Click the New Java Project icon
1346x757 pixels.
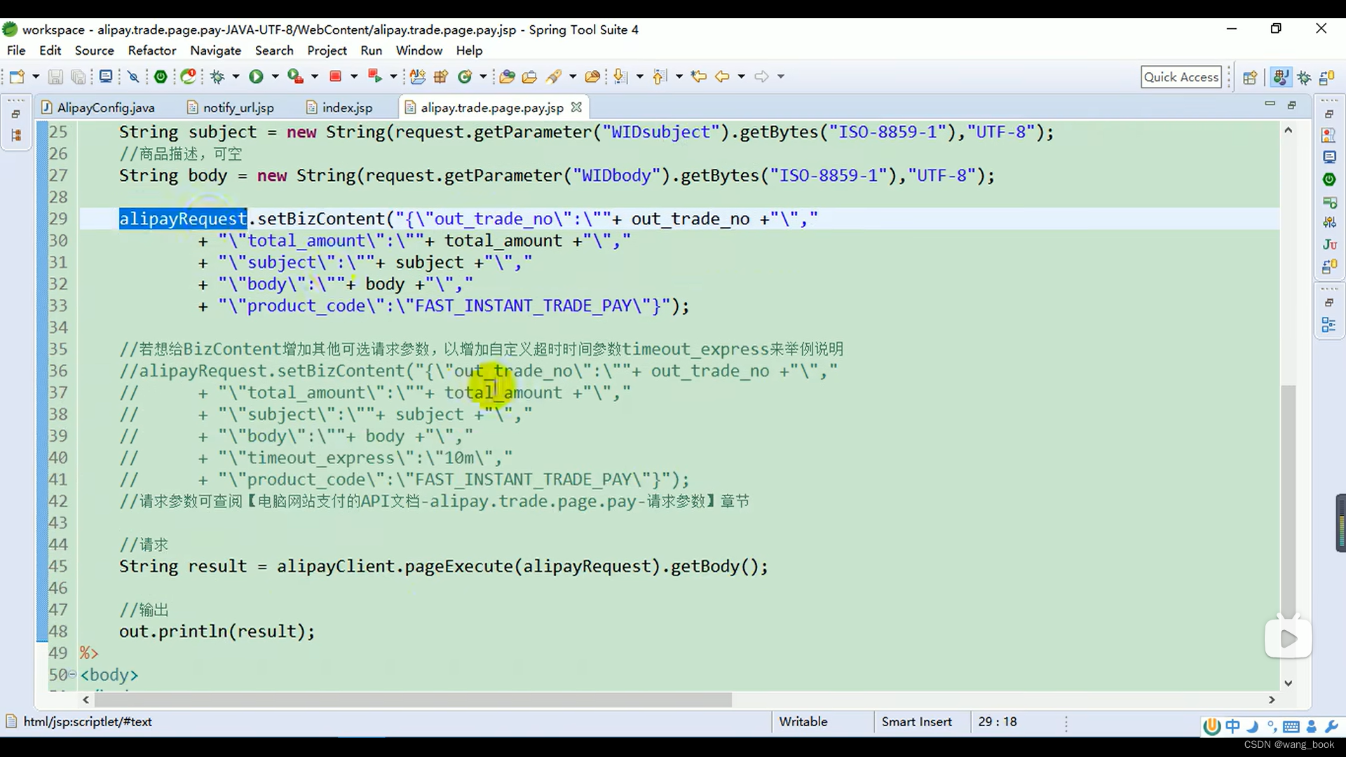418,76
